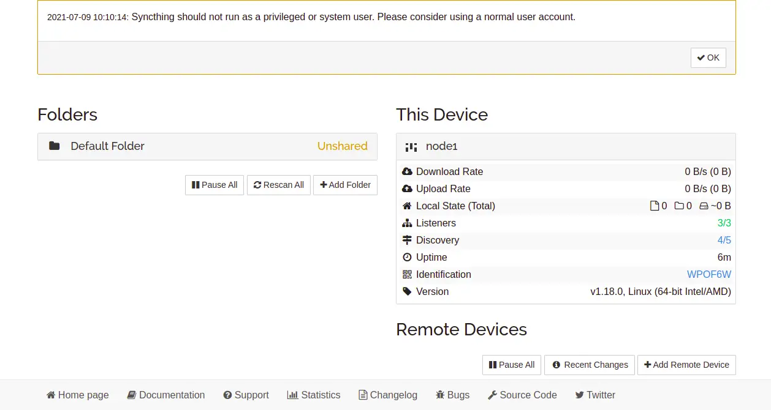This screenshot has height=410, width=771.
Task: Click the node1 device identicon
Action: point(411,147)
